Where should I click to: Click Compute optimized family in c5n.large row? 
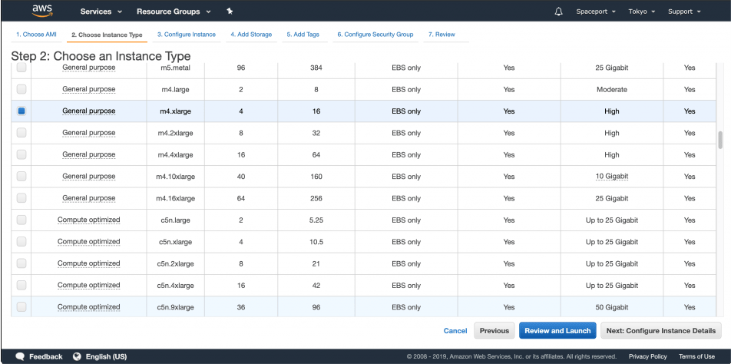click(88, 220)
